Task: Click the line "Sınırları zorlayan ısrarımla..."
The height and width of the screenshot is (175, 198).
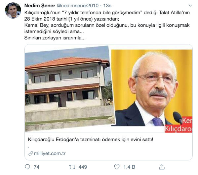Action: click(x=55, y=38)
